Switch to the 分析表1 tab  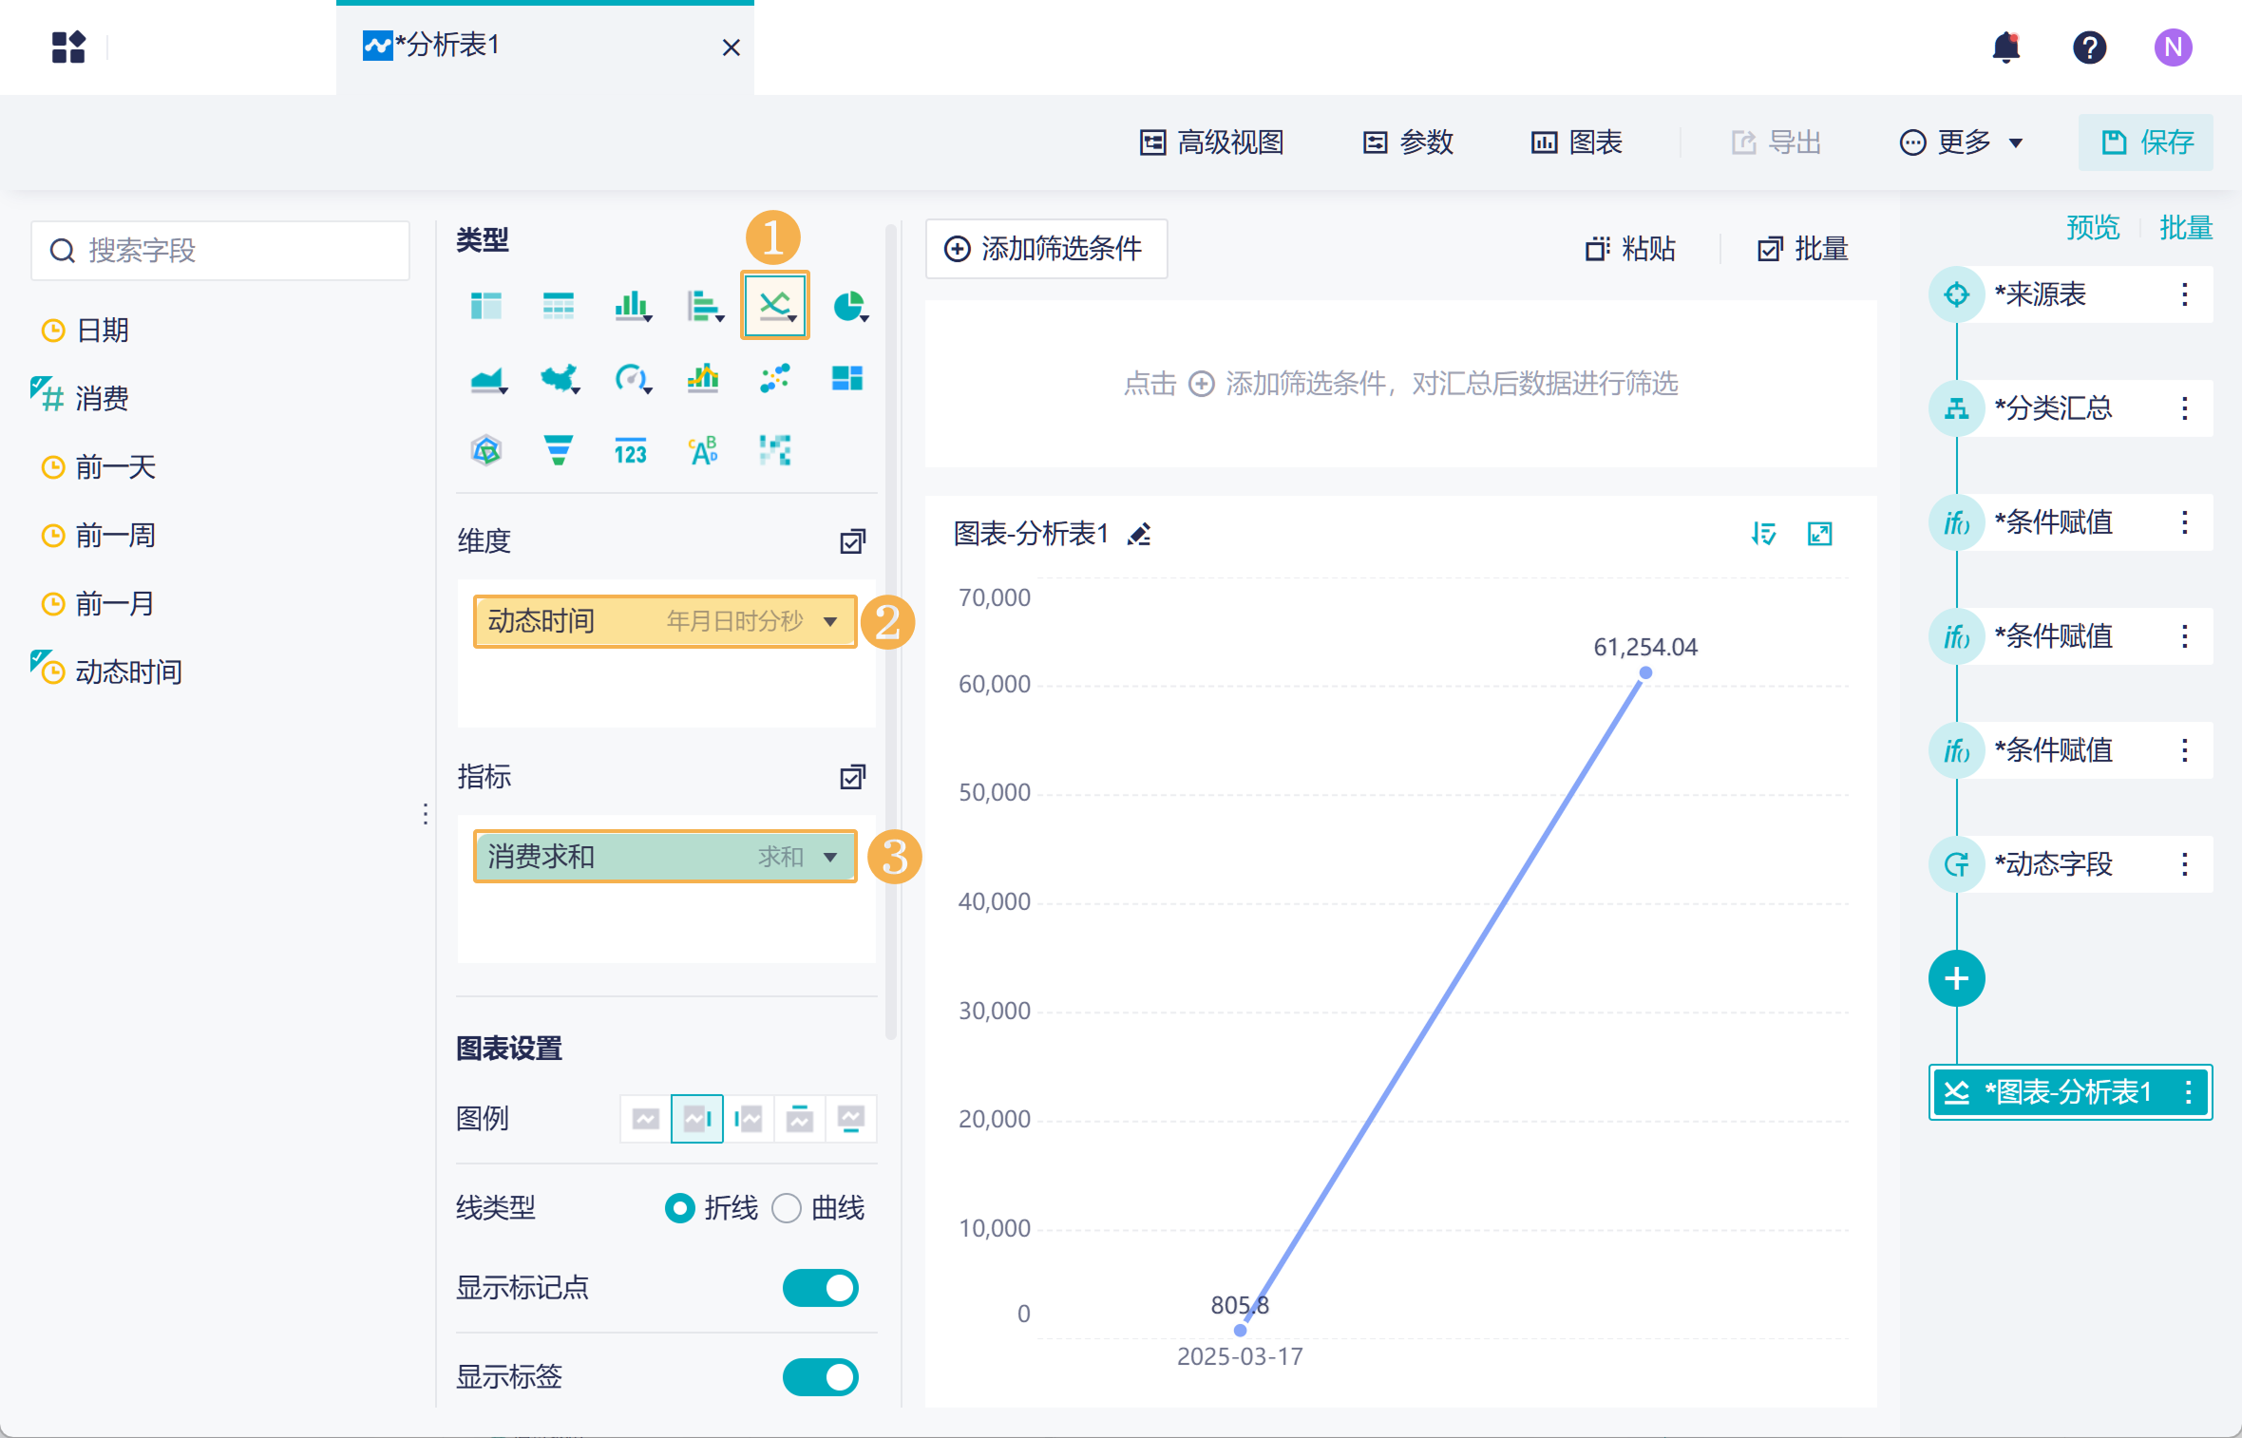(446, 45)
